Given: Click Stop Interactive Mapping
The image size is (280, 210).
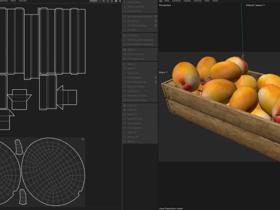Looking at the screenshot, I should [x=140, y=44].
